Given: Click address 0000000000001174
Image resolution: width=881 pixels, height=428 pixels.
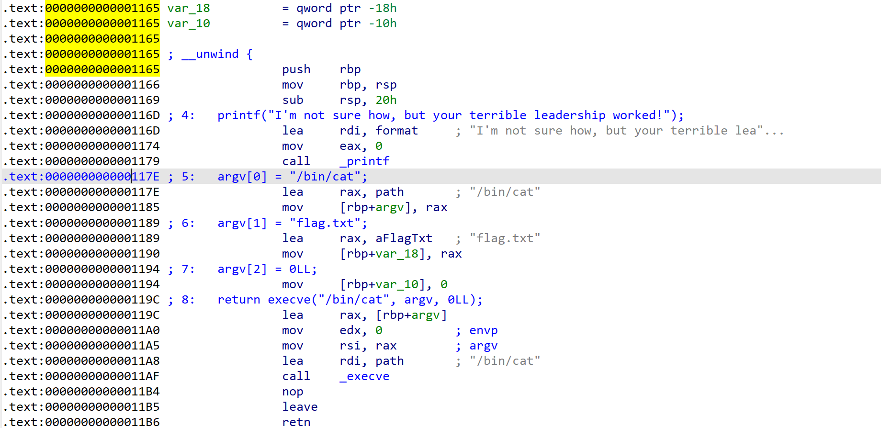Looking at the screenshot, I should 102,146.
